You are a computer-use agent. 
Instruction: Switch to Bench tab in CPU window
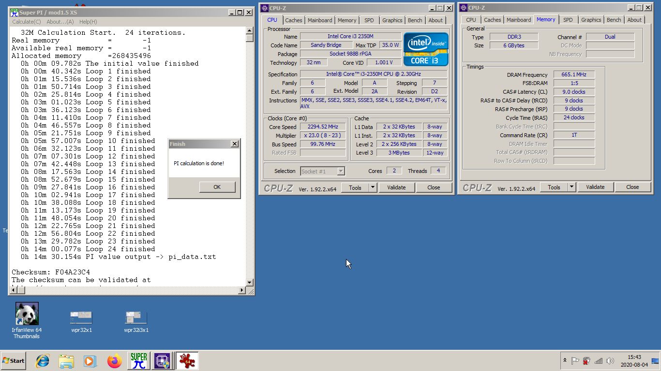coord(415,20)
